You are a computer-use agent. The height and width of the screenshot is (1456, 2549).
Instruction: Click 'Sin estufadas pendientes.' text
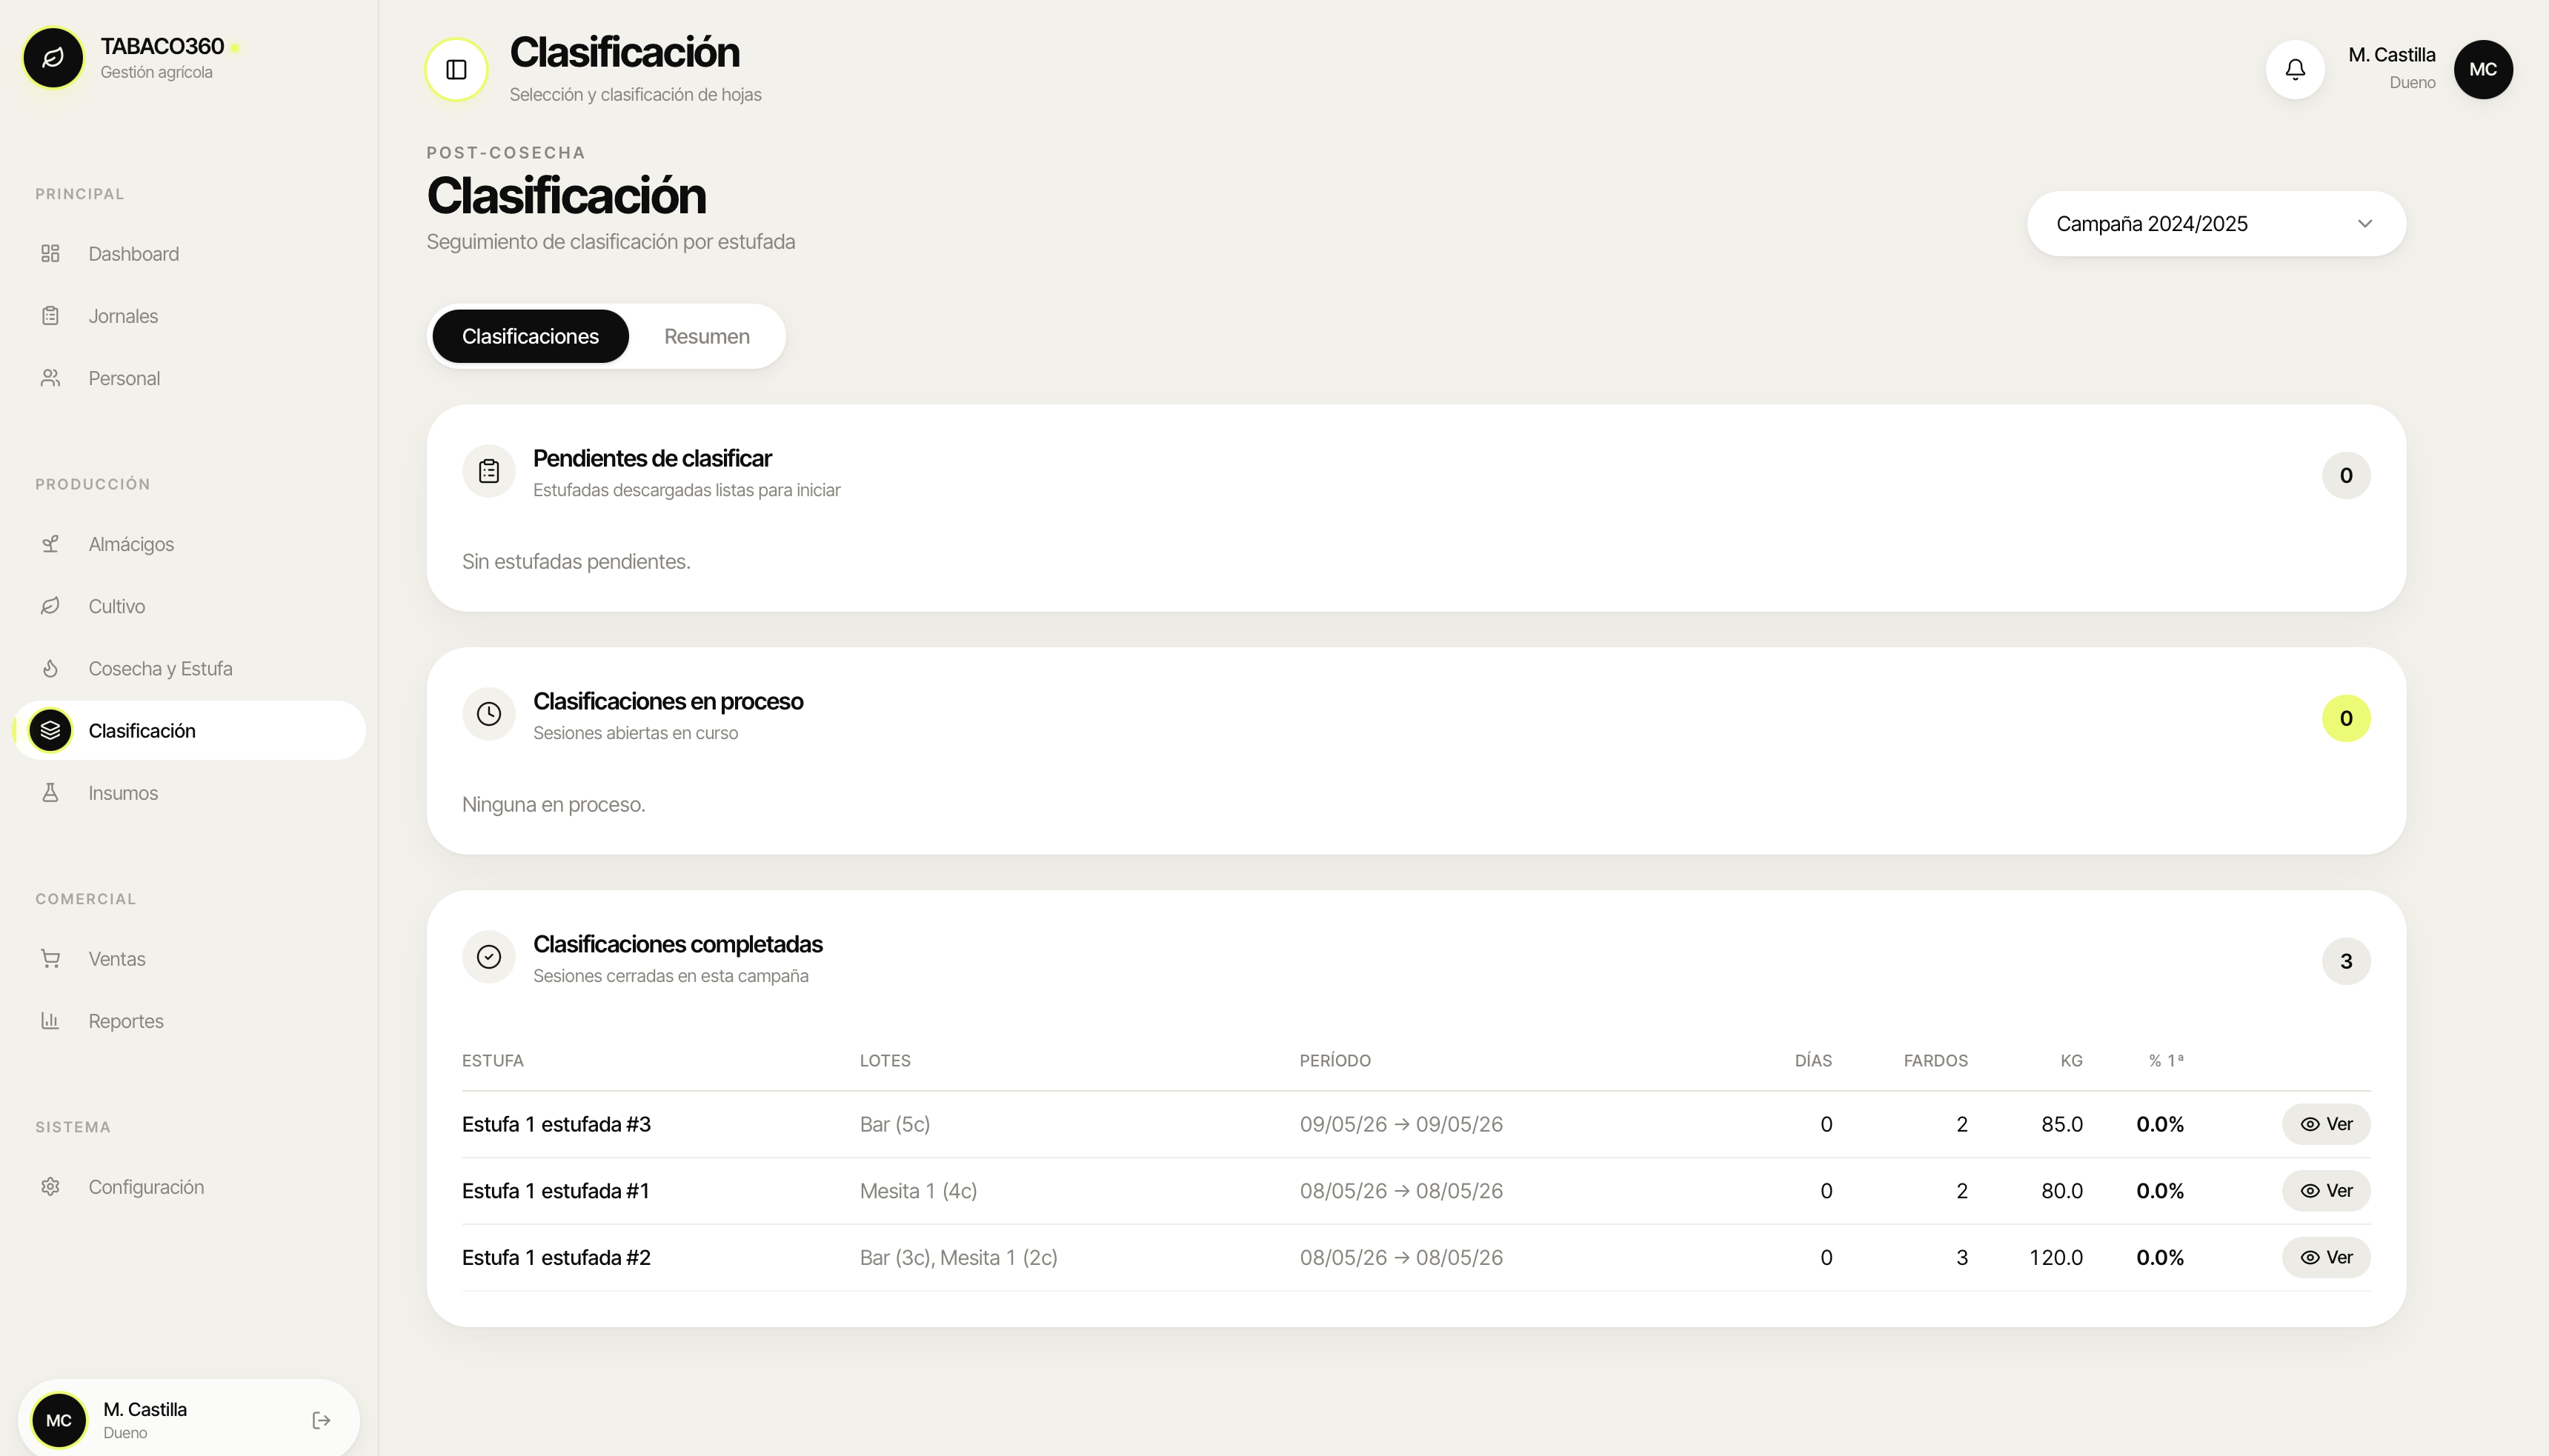click(x=576, y=562)
